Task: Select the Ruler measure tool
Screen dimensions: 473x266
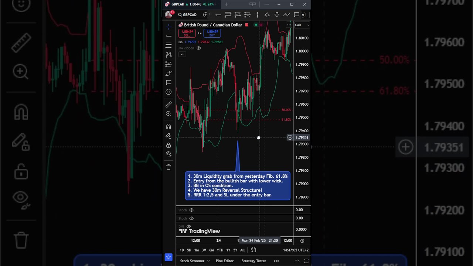Action: point(169,105)
